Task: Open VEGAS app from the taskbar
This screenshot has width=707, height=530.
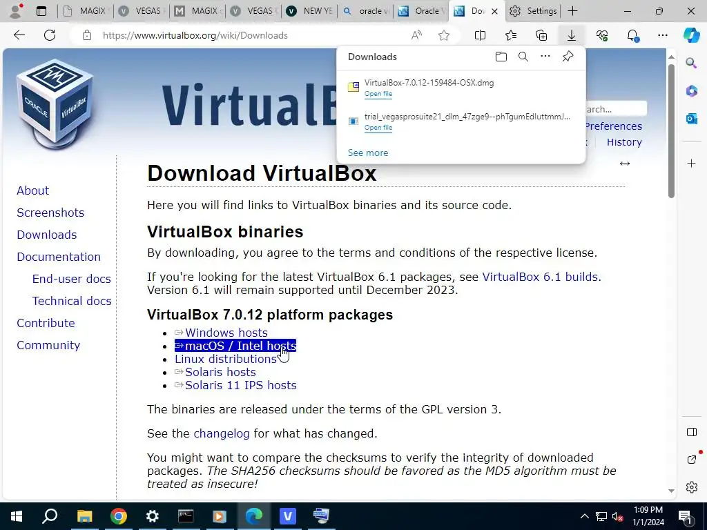Action: [x=288, y=516]
